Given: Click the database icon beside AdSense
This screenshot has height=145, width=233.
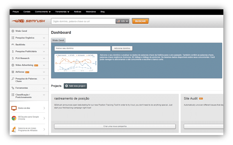Looking at the screenshot, I should point(13,72).
